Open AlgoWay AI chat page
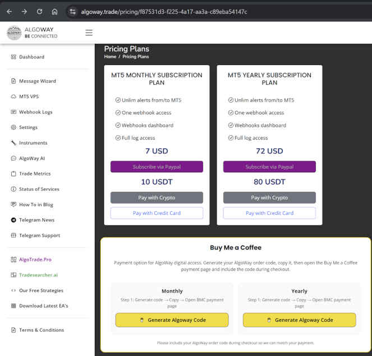The height and width of the screenshot is (356, 372). pyautogui.click(x=32, y=158)
